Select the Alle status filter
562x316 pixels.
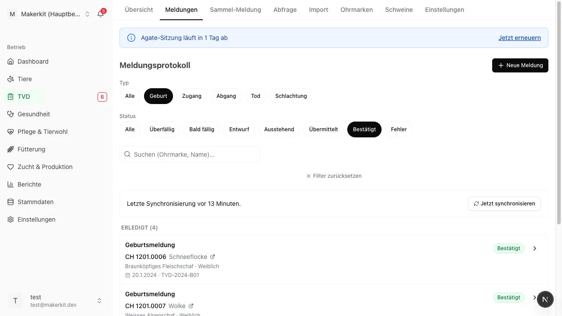coord(130,129)
